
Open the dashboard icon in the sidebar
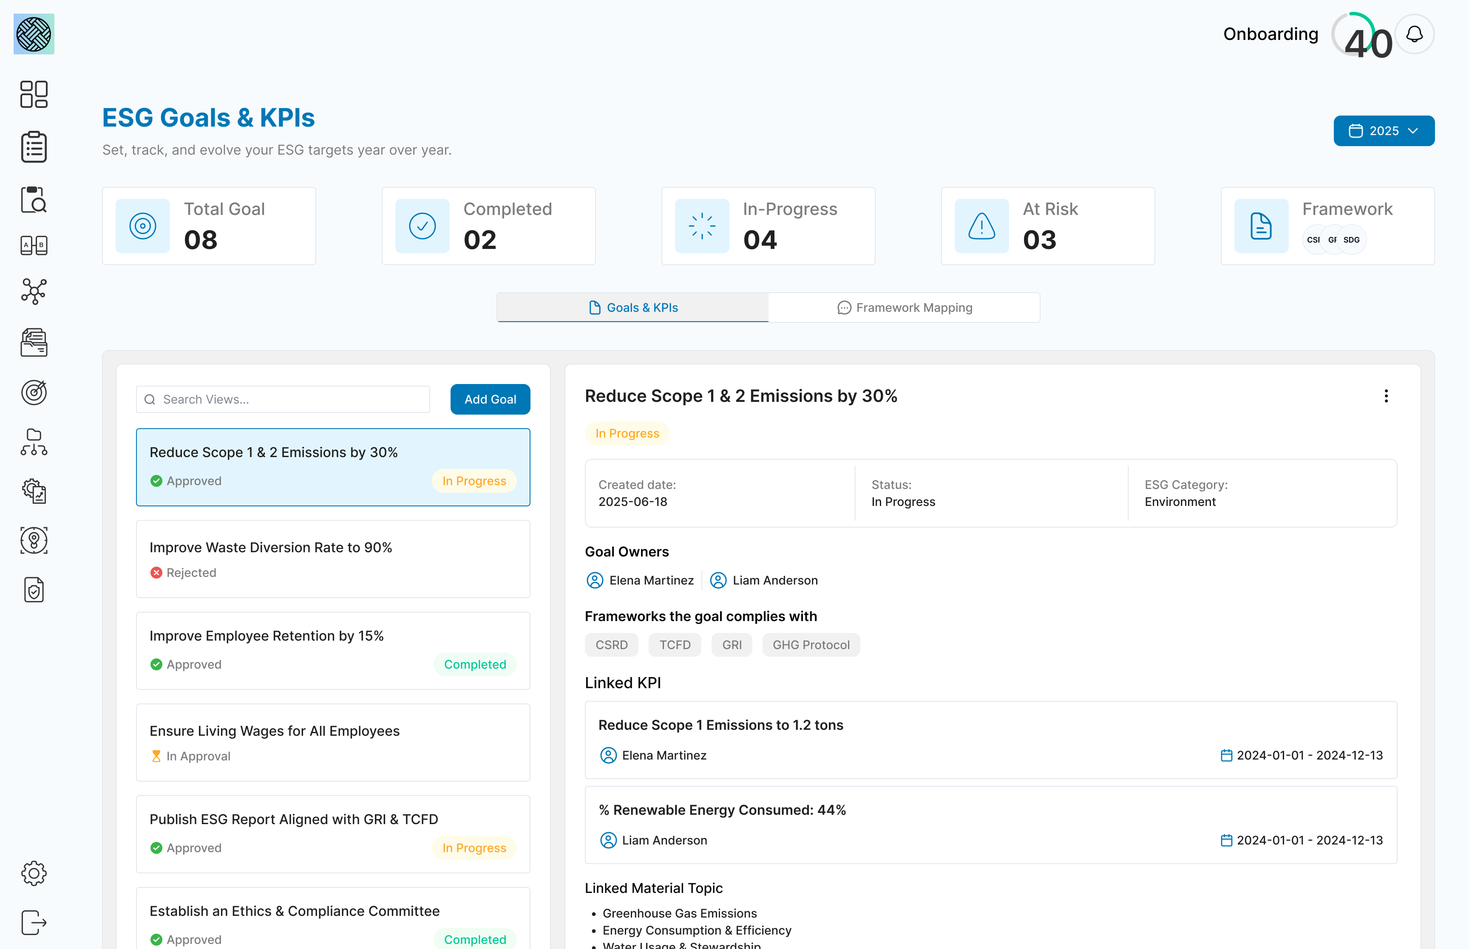coord(34,94)
